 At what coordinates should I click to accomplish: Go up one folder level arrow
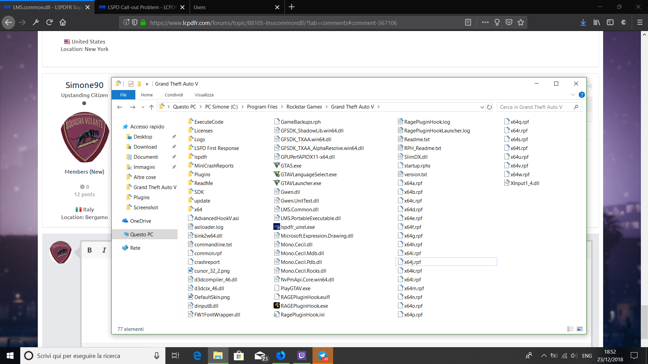pos(152,107)
